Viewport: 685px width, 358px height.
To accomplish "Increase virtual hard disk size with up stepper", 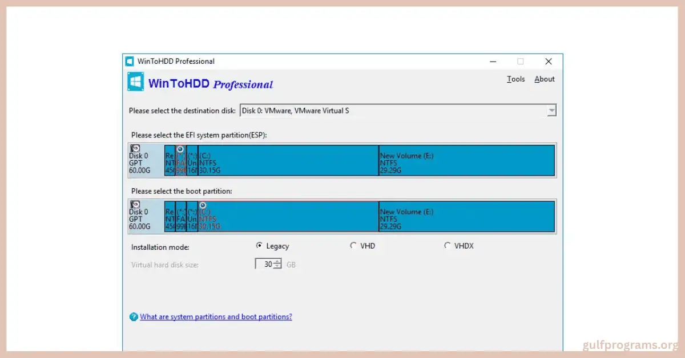I will pyautogui.click(x=277, y=261).
